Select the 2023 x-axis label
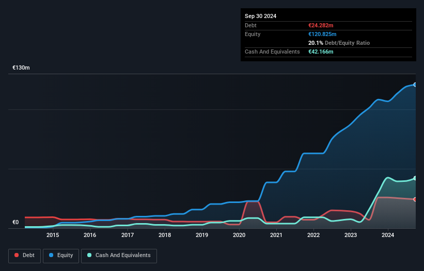The image size is (424, 271). click(x=351, y=235)
